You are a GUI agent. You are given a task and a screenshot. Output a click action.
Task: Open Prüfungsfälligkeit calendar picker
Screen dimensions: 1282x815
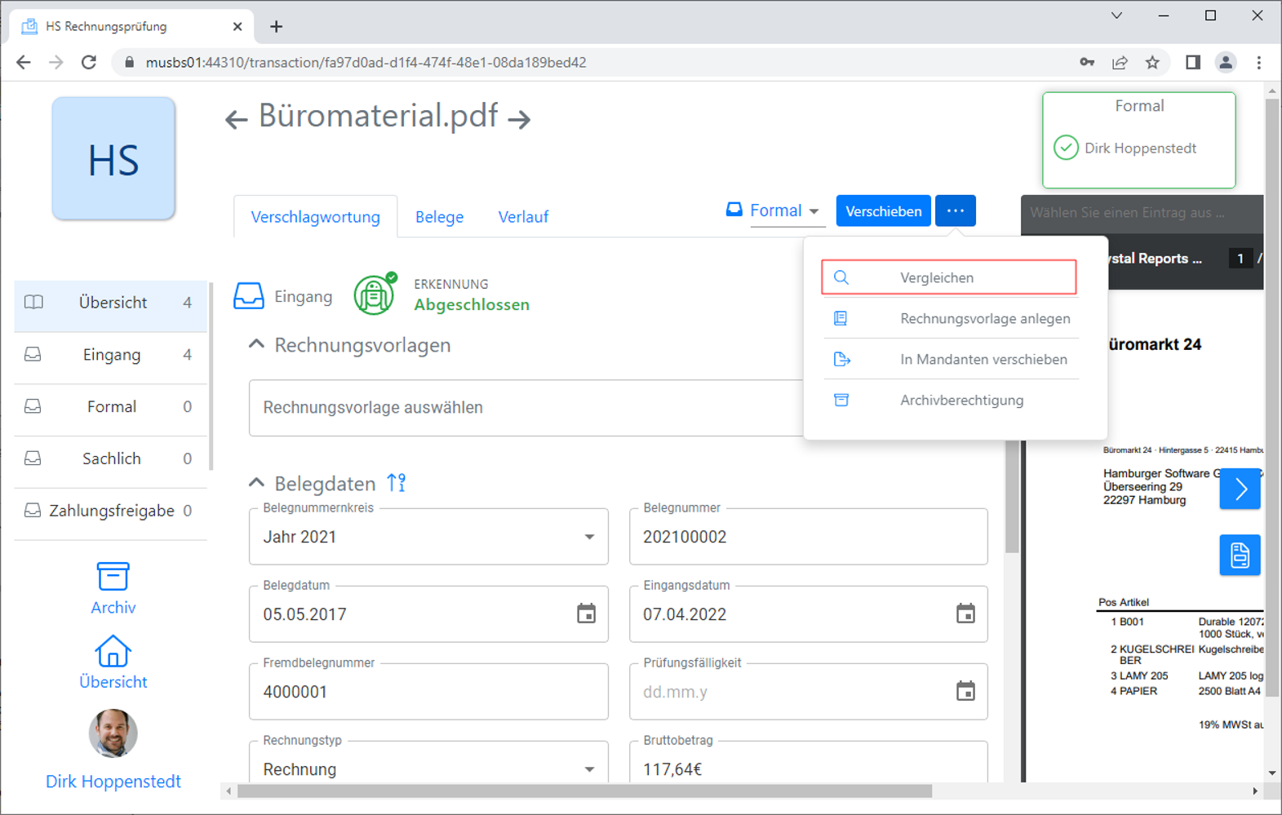click(x=965, y=691)
